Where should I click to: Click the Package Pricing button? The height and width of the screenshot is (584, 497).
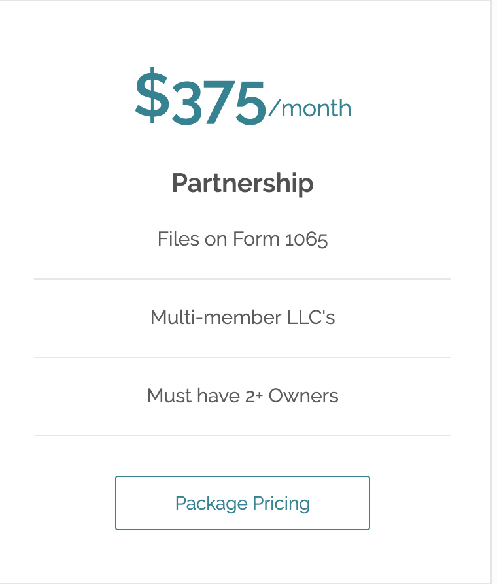[x=243, y=503]
